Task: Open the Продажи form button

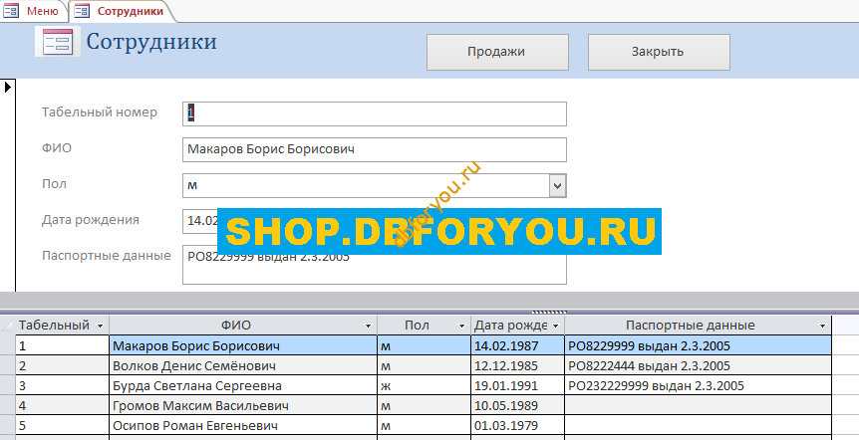Action: tap(497, 52)
